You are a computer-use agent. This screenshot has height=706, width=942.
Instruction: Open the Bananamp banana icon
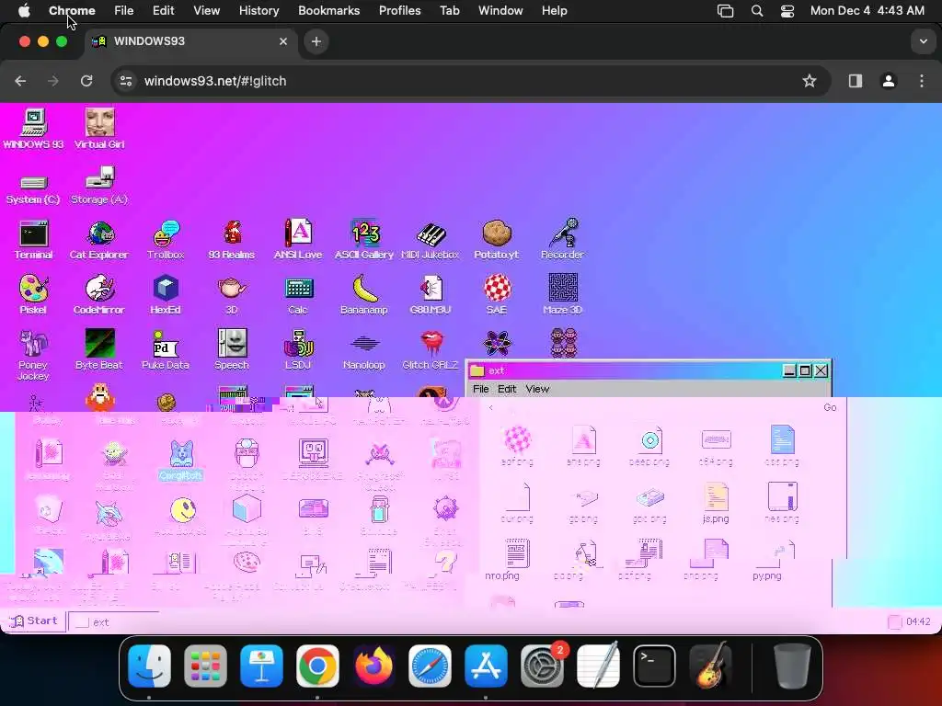tap(364, 295)
